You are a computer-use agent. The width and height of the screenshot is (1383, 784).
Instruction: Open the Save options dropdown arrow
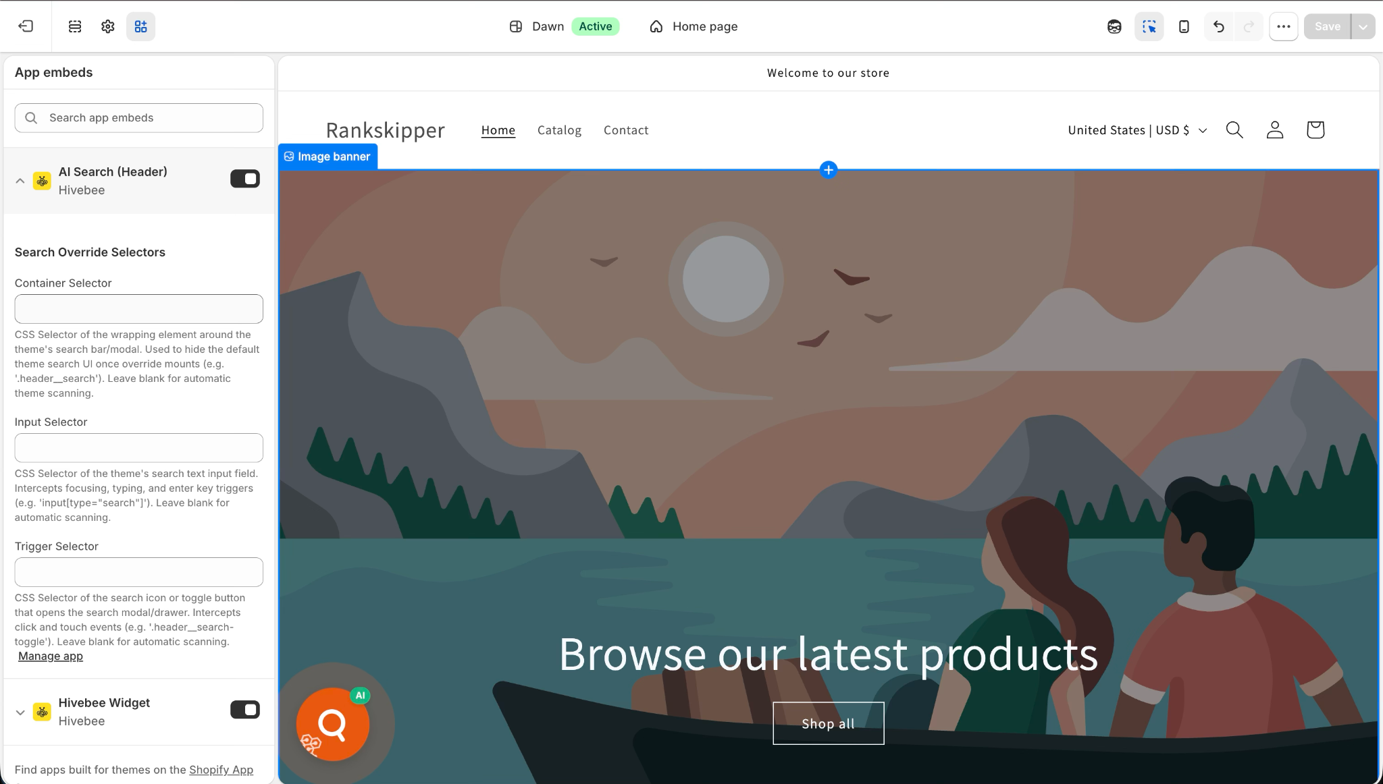pyautogui.click(x=1363, y=26)
